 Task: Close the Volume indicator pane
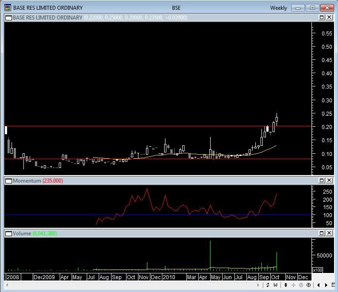329,233
